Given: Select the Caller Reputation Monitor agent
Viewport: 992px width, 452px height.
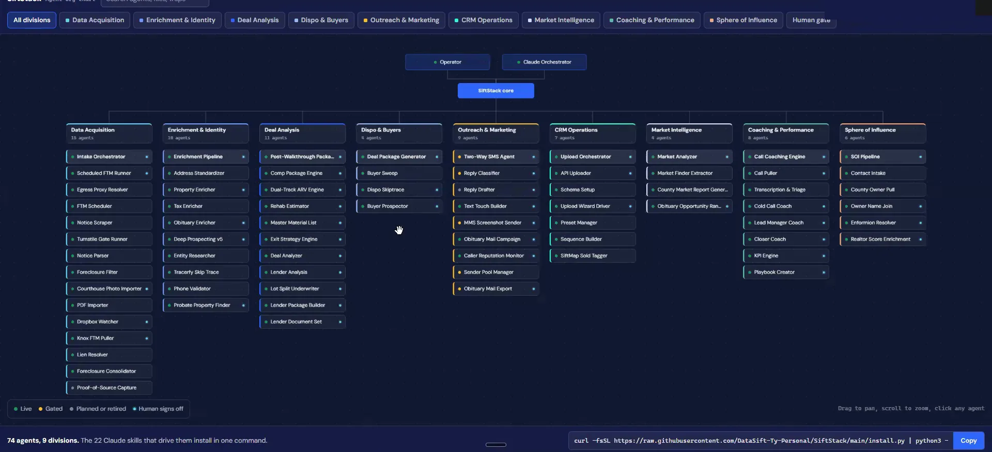Looking at the screenshot, I should coord(496,256).
